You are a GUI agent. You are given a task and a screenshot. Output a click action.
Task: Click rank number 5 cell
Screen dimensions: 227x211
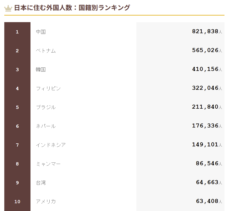17,107
